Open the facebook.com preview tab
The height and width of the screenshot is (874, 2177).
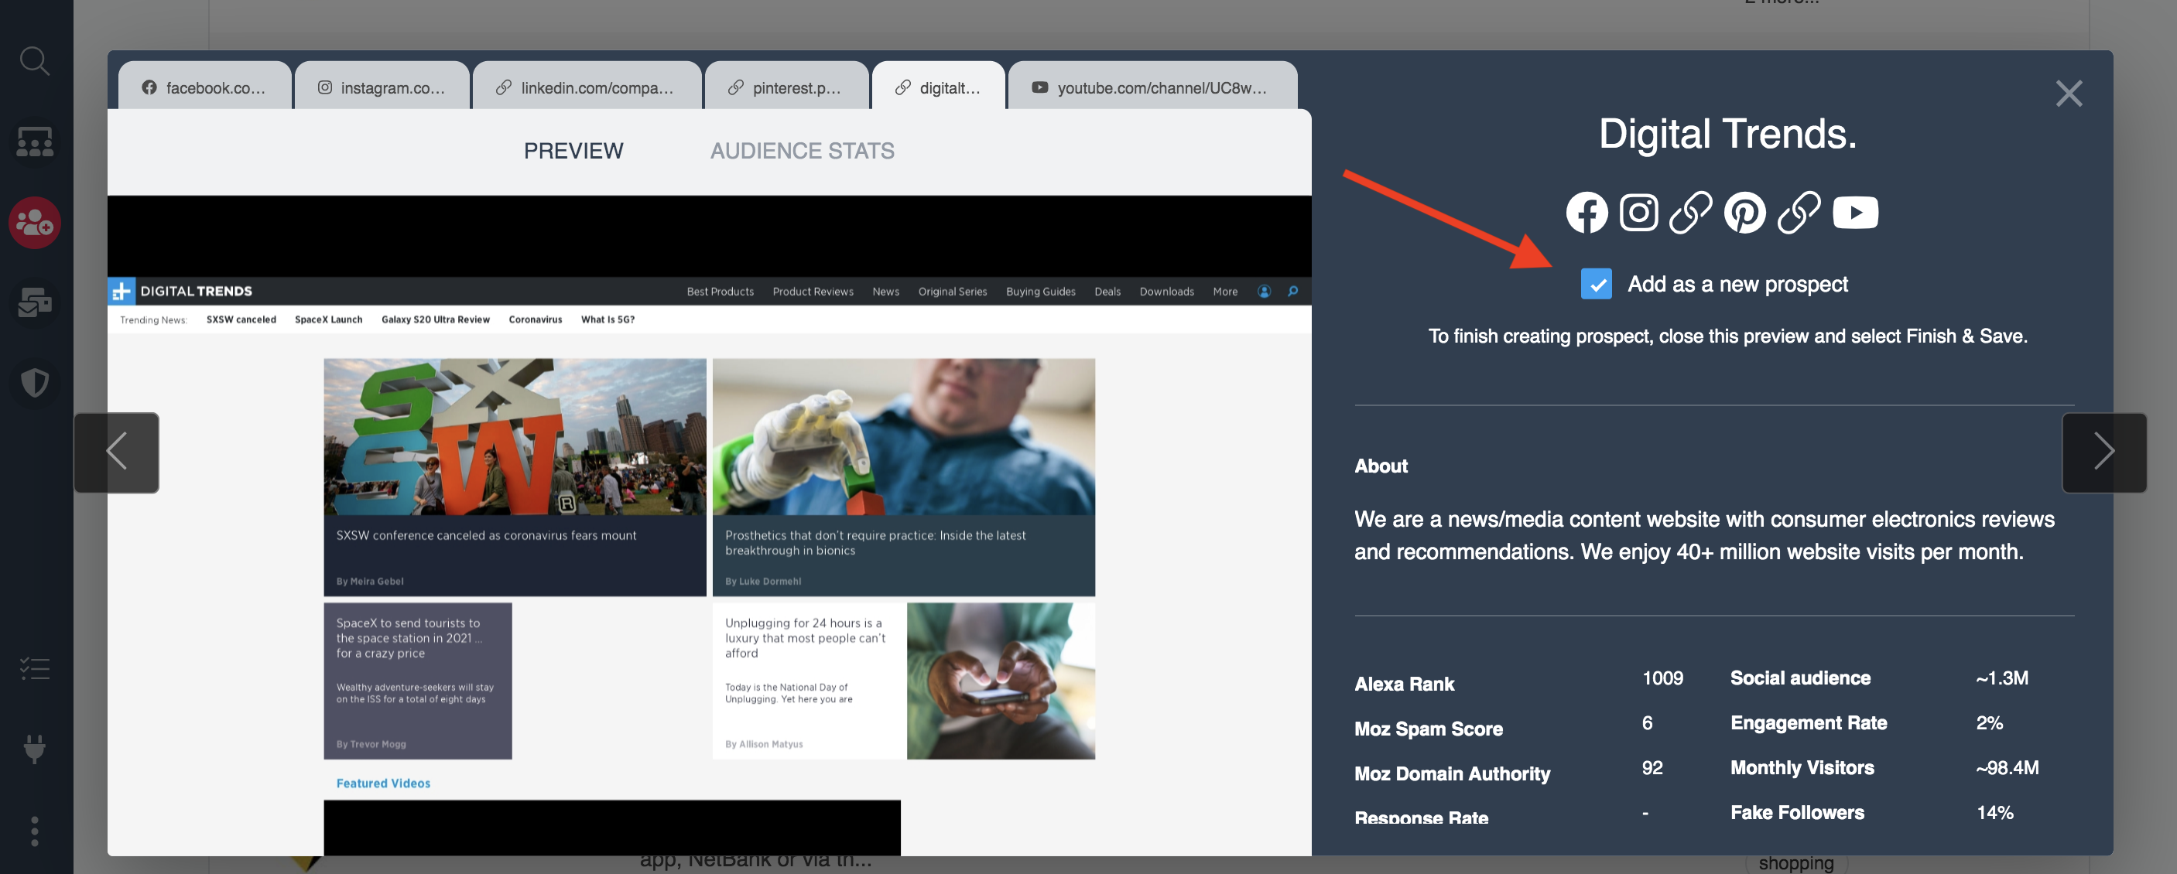click(x=204, y=88)
